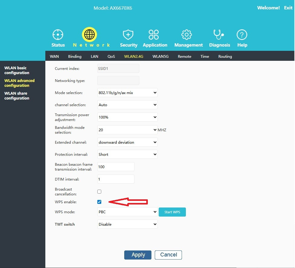Open the Application four-leaf icon
This screenshot has width=295, height=268.
154,35
